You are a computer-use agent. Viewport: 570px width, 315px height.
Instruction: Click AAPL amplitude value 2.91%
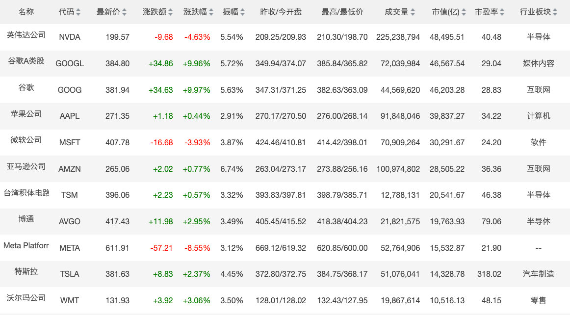click(232, 116)
